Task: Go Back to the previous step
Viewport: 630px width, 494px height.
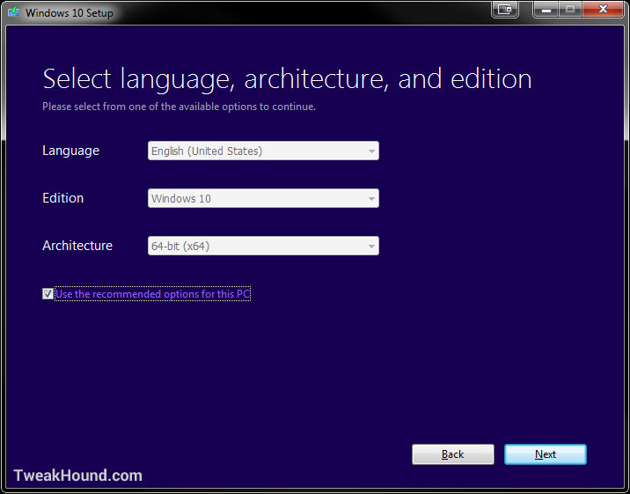Action: 453,454
